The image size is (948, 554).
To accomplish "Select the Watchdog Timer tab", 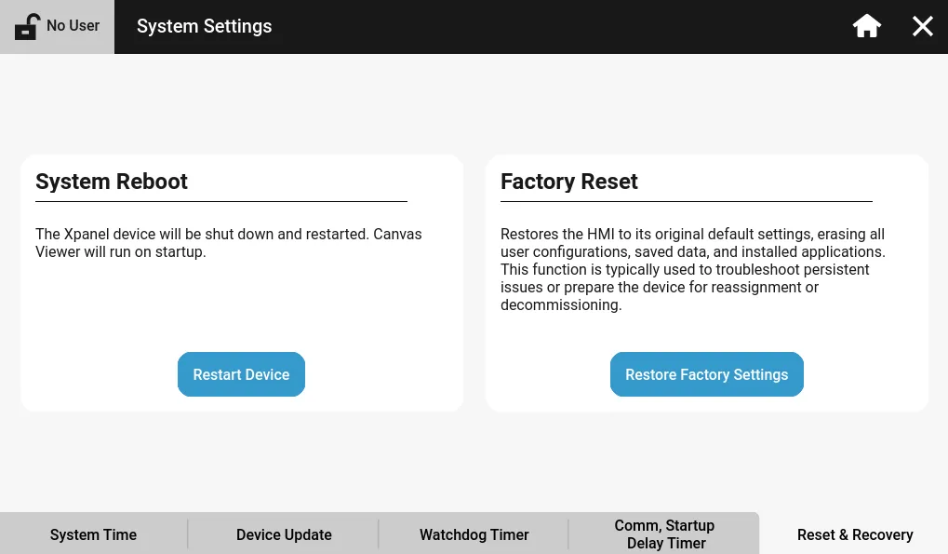I will pos(474,534).
